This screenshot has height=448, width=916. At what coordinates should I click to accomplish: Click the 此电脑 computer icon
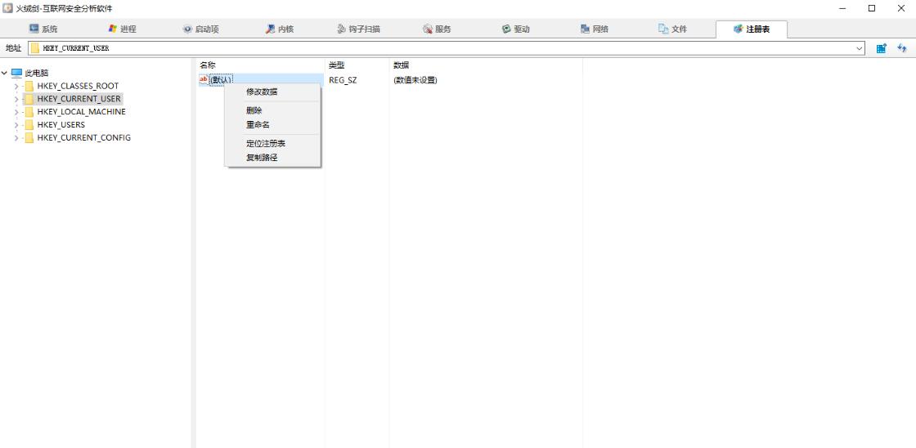[16, 73]
